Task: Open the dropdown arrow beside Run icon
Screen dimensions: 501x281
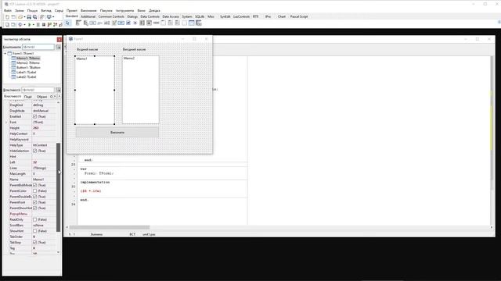Action: coord(33,24)
